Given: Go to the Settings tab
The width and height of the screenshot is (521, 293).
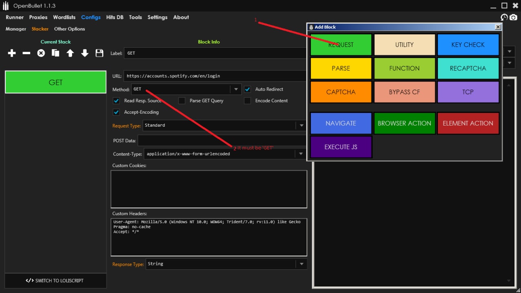Looking at the screenshot, I should pyautogui.click(x=158, y=17).
